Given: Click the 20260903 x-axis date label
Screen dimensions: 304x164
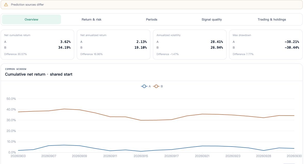Looking at the screenshot, I should 18,156.
